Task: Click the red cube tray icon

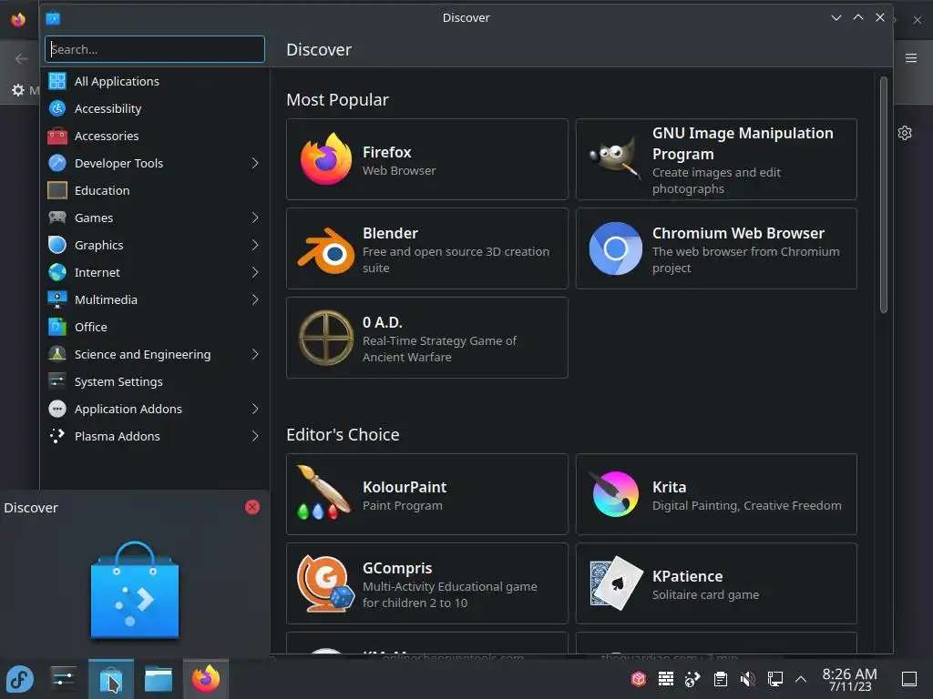Action: click(639, 679)
